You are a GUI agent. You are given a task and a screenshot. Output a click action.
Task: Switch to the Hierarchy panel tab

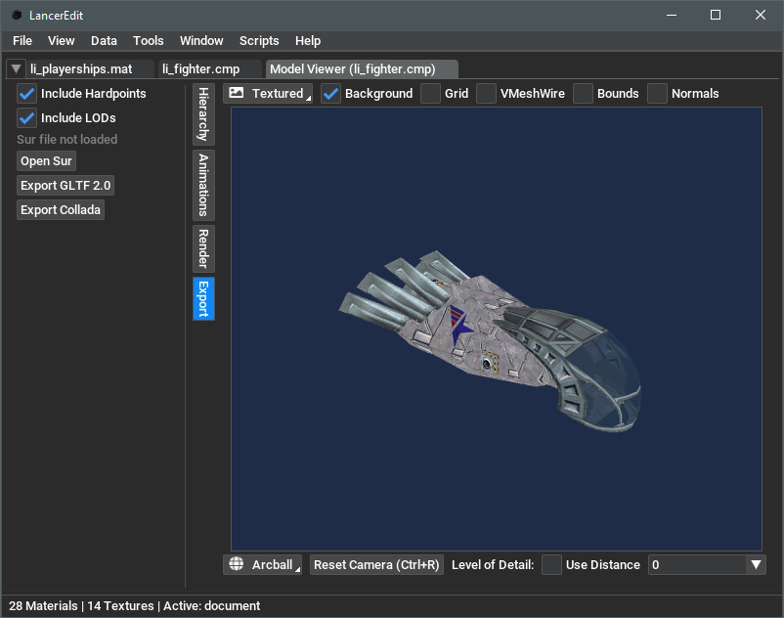202,114
